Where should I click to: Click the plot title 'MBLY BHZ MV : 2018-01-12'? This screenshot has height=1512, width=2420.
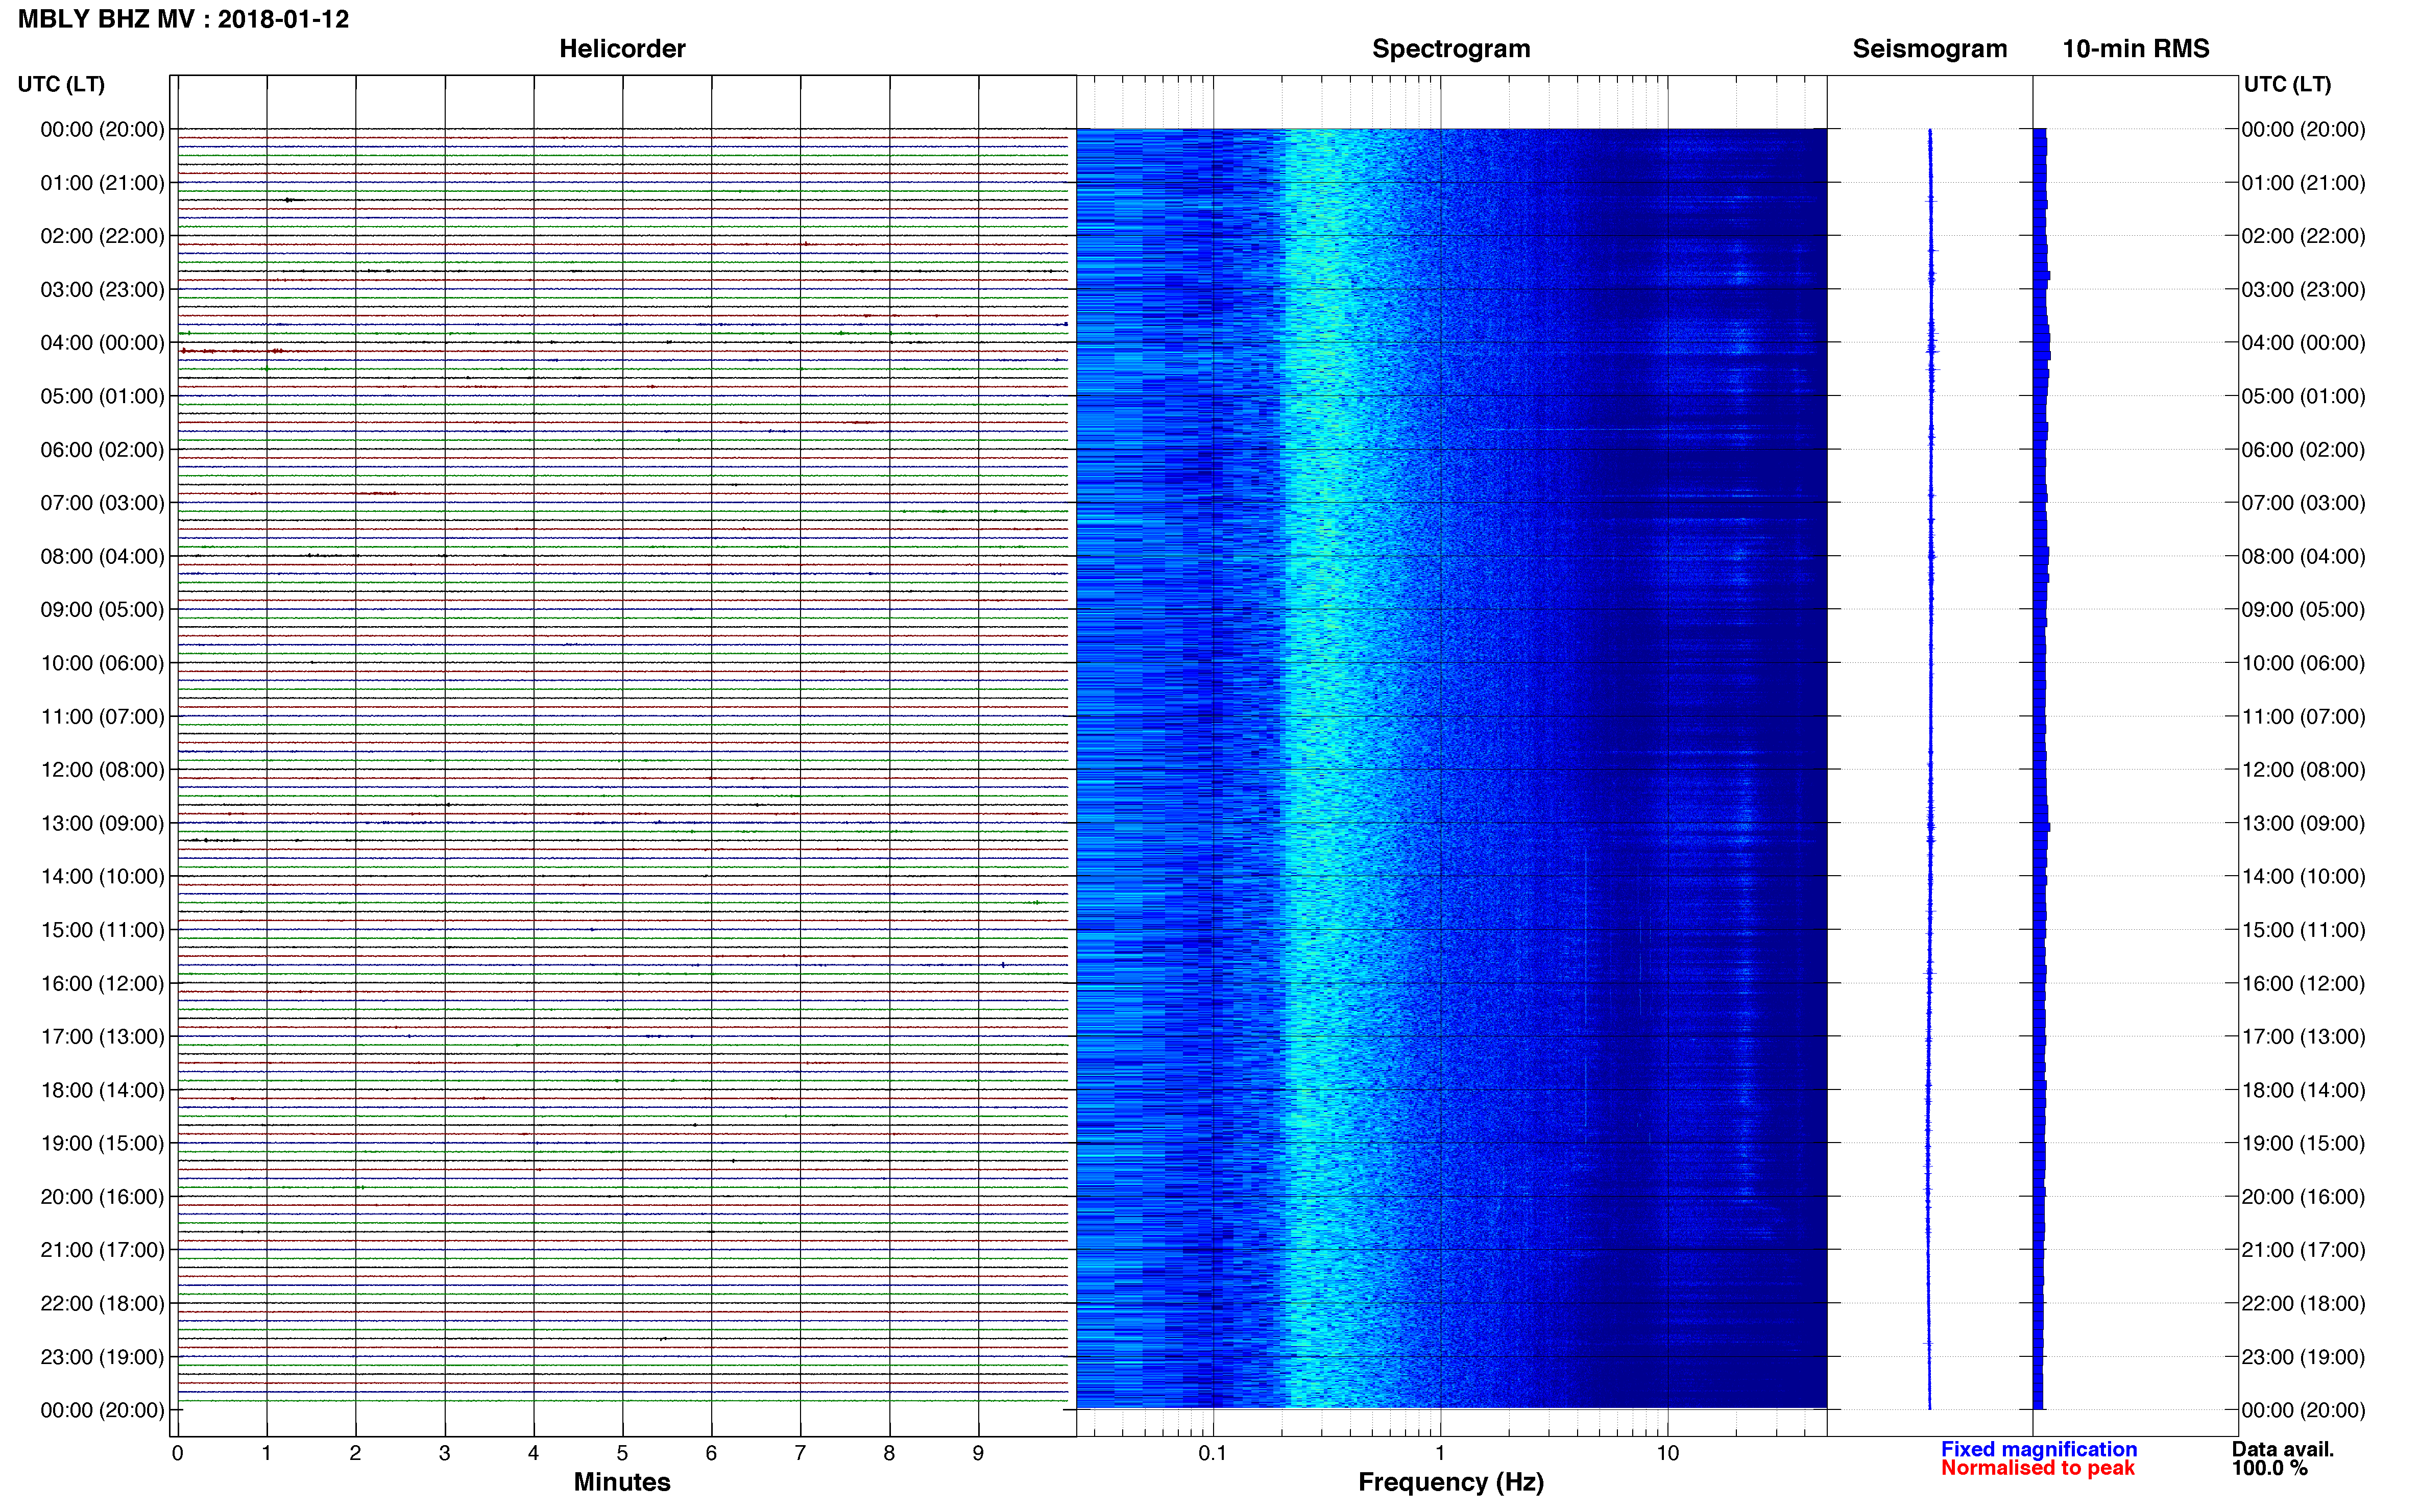click(183, 19)
